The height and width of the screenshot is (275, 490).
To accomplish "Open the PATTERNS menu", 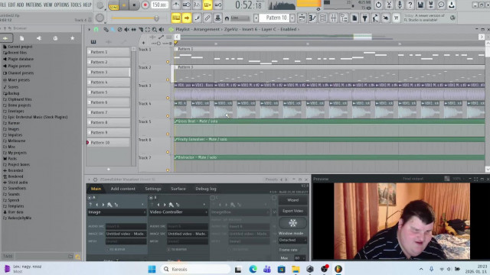I will [x=34, y=5].
